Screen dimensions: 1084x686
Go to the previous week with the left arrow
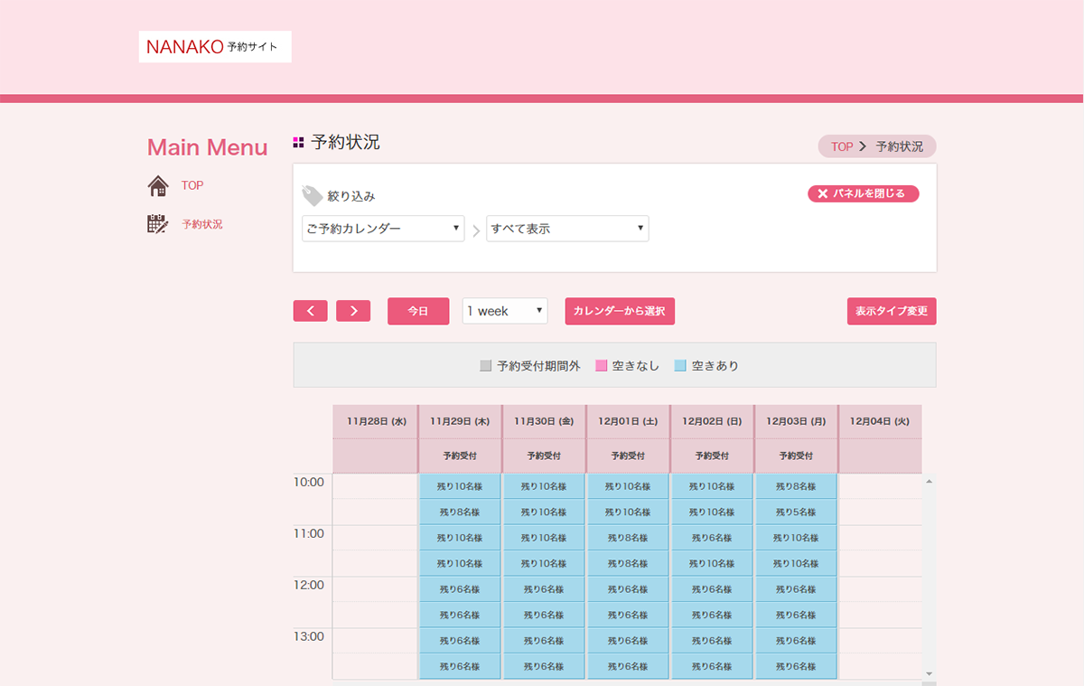[x=310, y=311]
